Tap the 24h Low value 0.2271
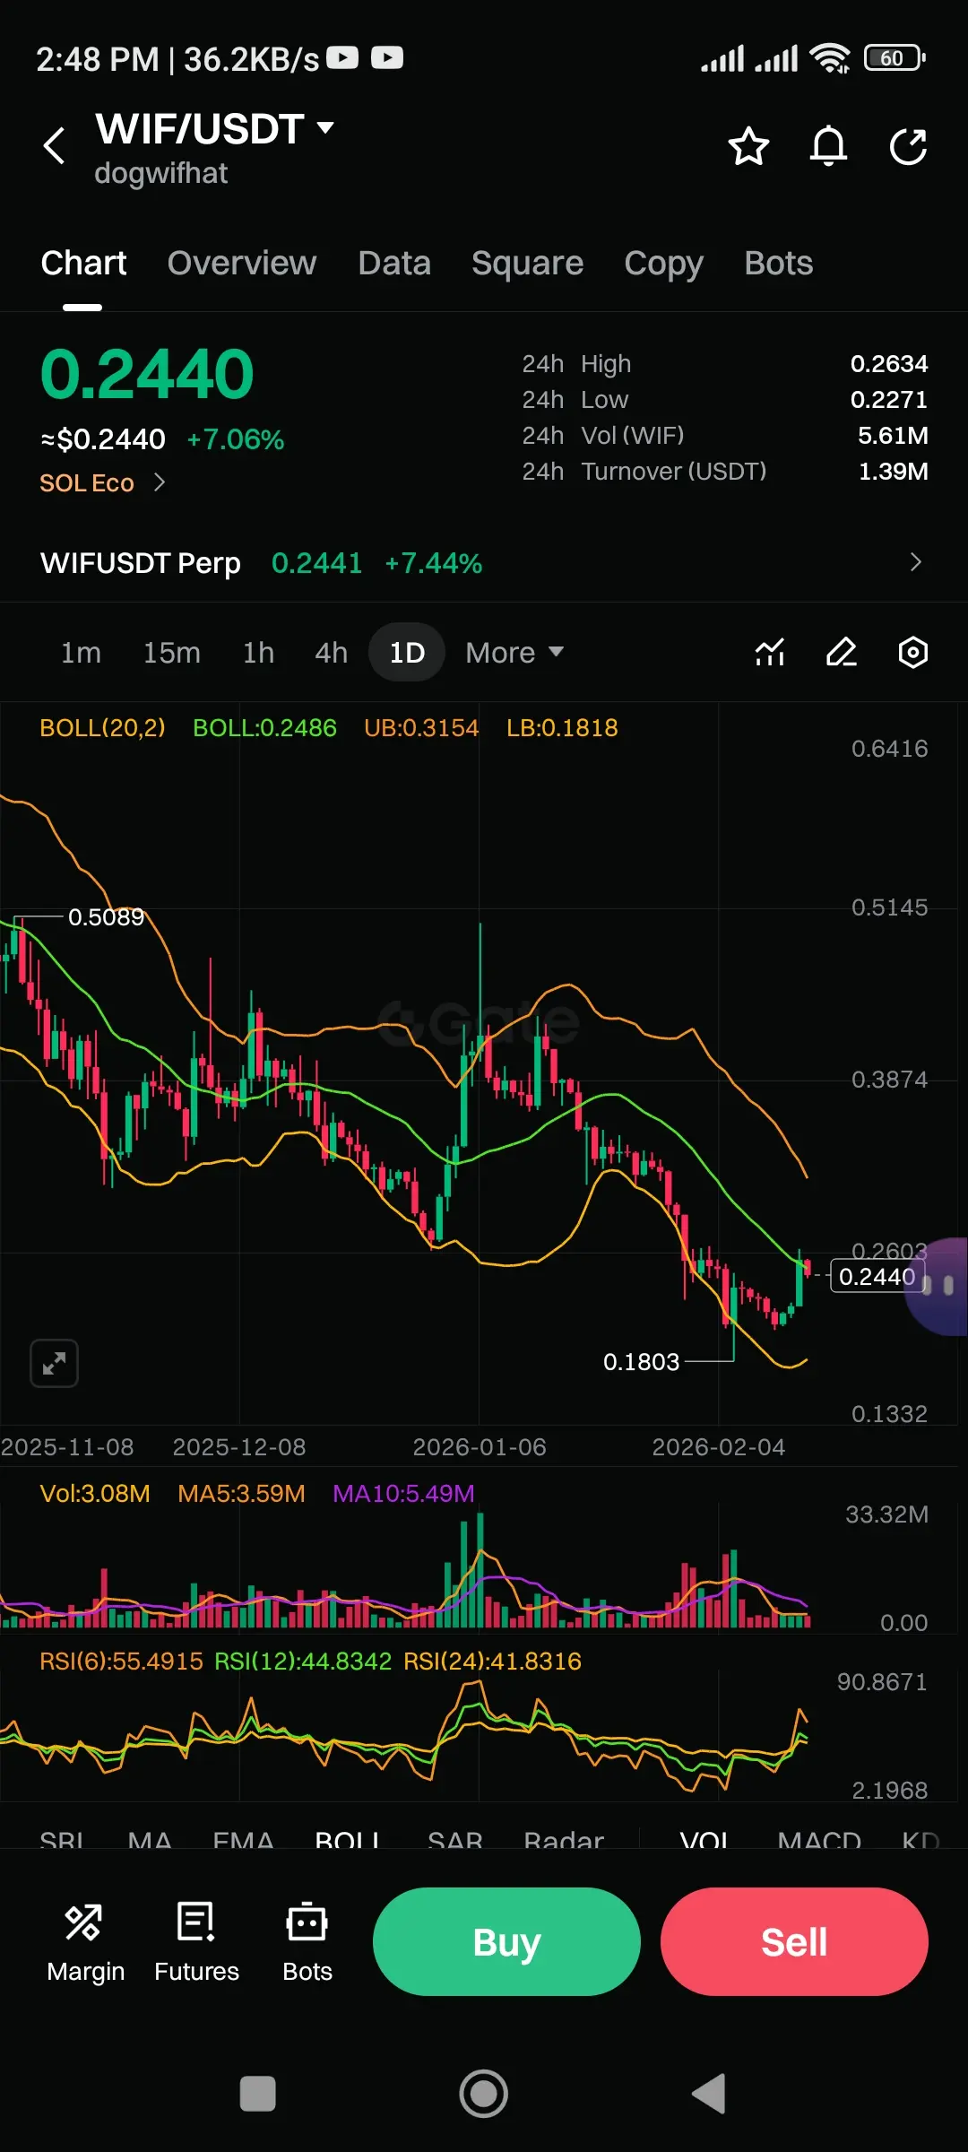The width and height of the screenshot is (968, 2152). pyautogui.click(x=889, y=399)
